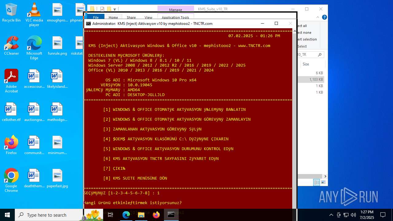Open Adobe Acrobat desktop shortcut
This screenshot has height=221, width=393.
tap(11, 81)
